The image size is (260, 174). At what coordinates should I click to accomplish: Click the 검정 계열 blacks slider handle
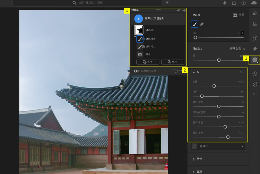228,137
